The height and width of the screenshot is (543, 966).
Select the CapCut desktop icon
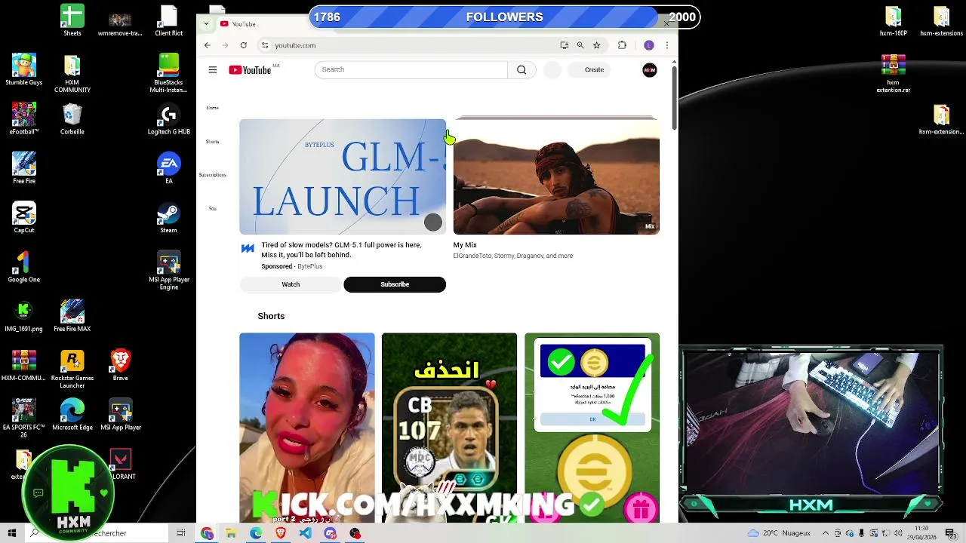coord(24,218)
